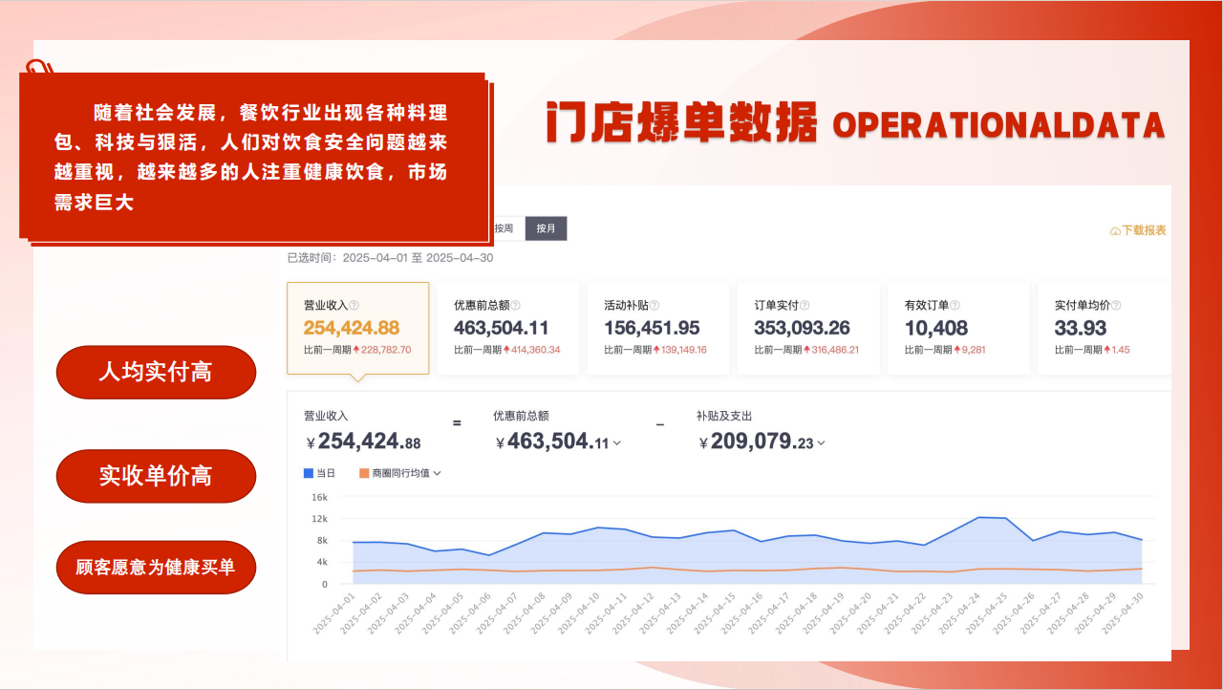Click the 实收单价高 red button

point(156,476)
